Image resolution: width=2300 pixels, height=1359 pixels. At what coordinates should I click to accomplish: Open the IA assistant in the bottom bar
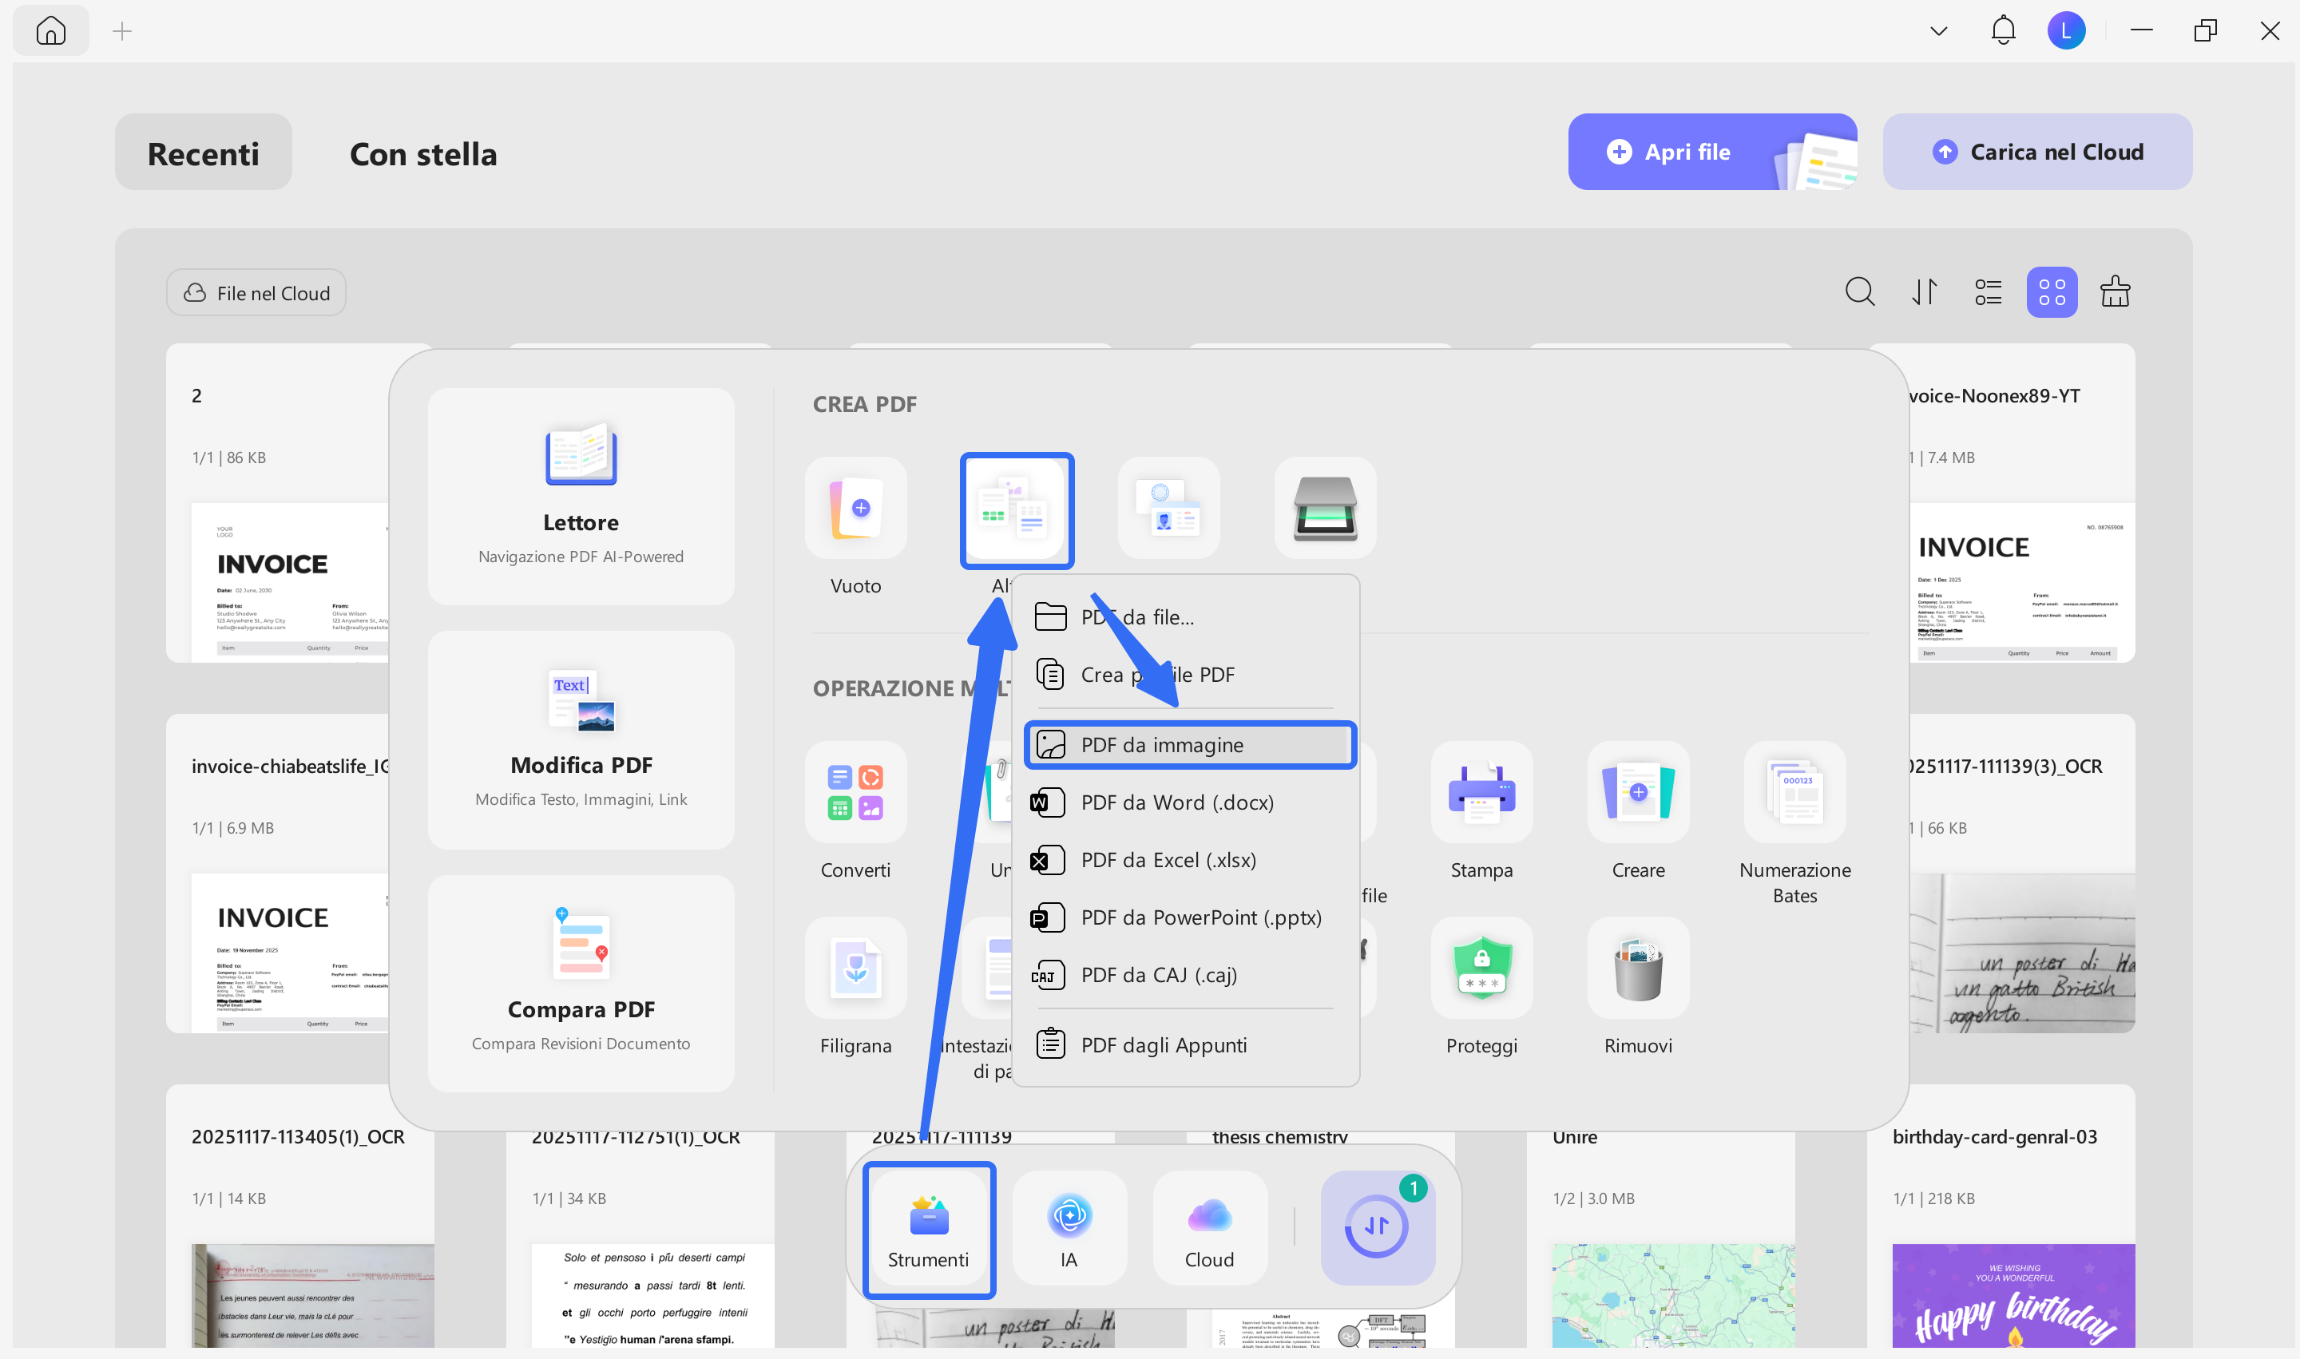tap(1069, 1228)
